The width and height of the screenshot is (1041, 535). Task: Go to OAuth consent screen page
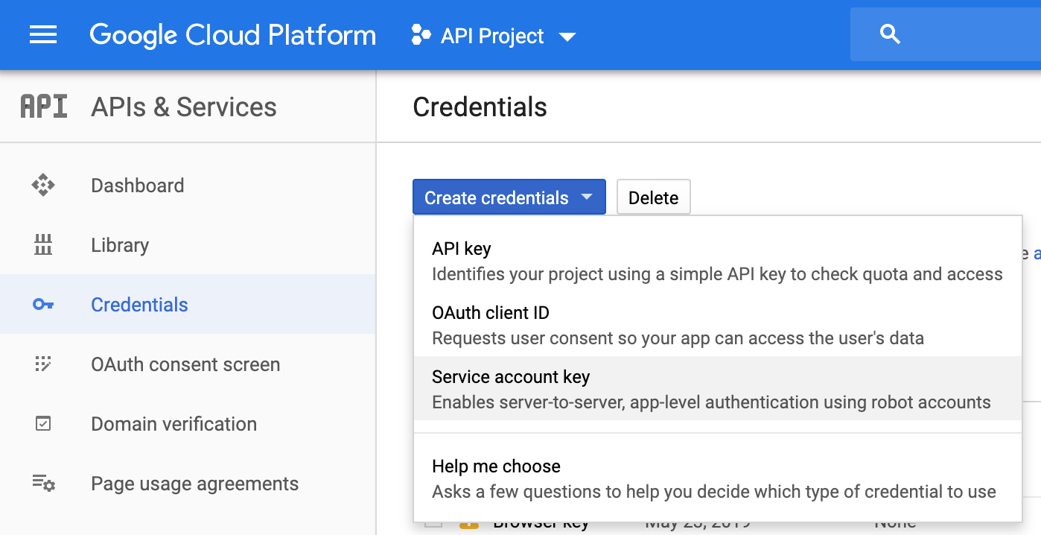pyautogui.click(x=185, y=364)
